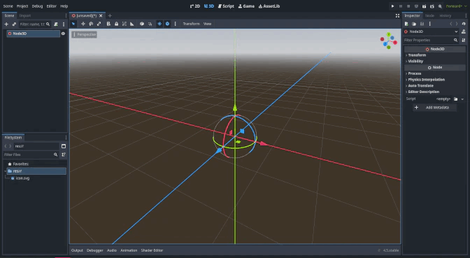Open Movie Maker mode icon

[440, 6]
